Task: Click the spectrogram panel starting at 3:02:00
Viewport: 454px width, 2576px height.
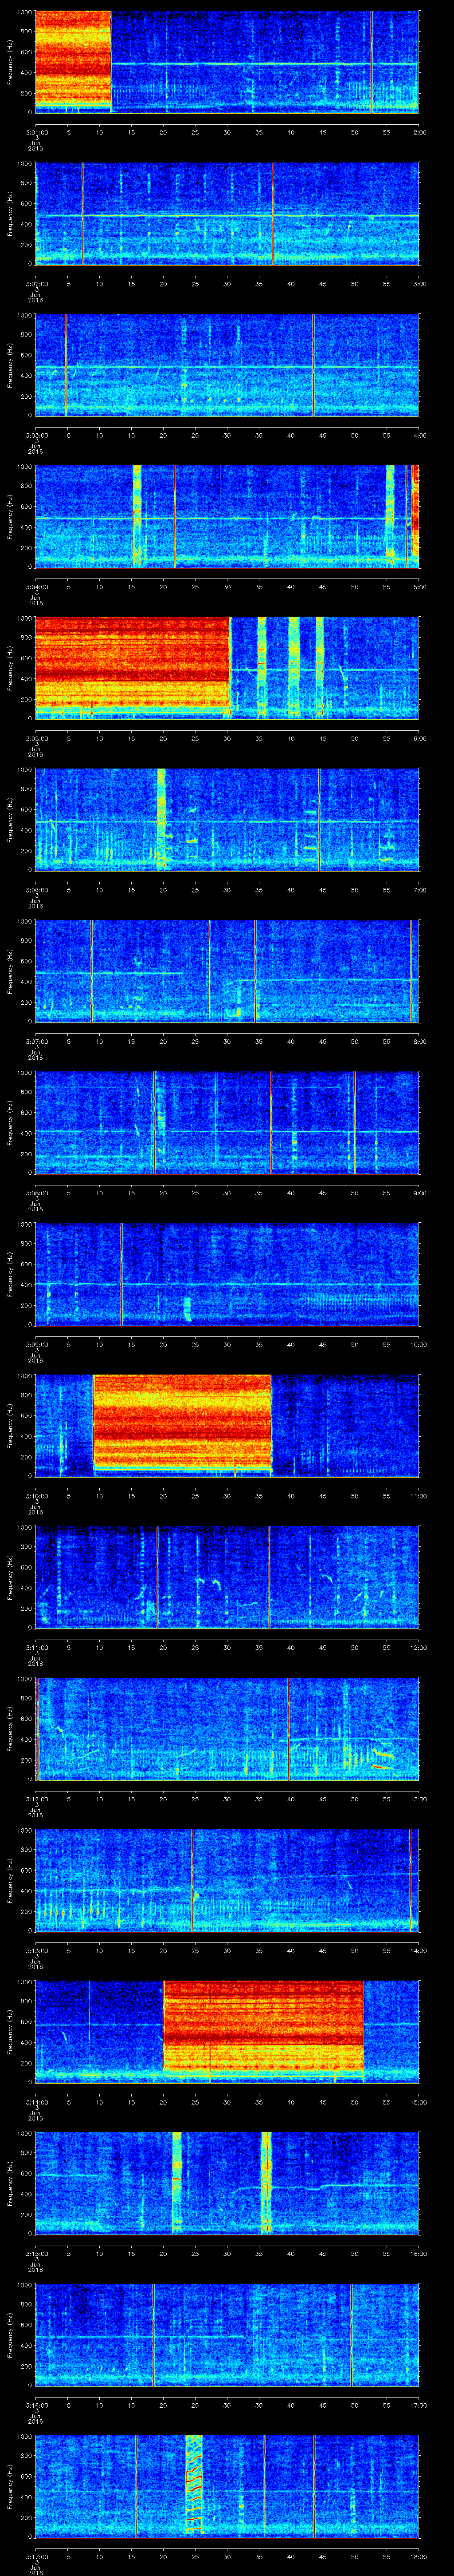Action: (x=227, y=213)
